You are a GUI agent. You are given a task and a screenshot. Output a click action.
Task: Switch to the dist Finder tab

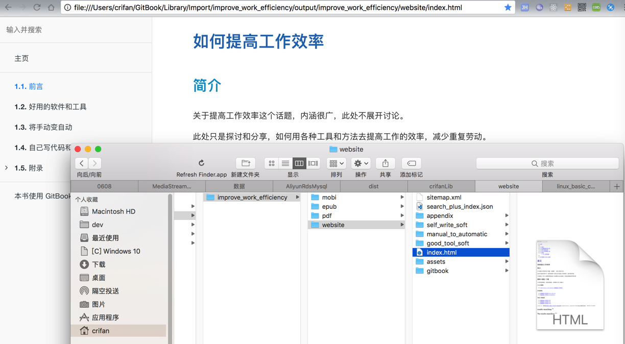pos(374,186)
